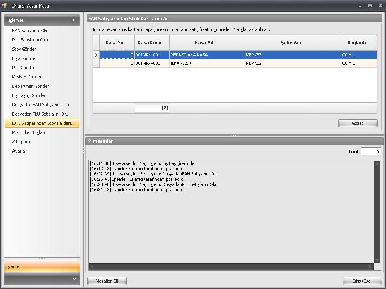The image size is (386, 289).
Task: Sort by Şube Adı column header
Action: point(293,43)
